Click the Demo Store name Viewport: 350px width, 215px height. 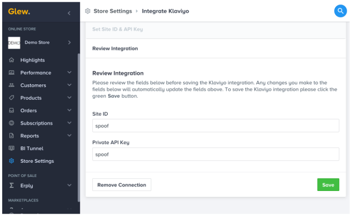(37, 42)
